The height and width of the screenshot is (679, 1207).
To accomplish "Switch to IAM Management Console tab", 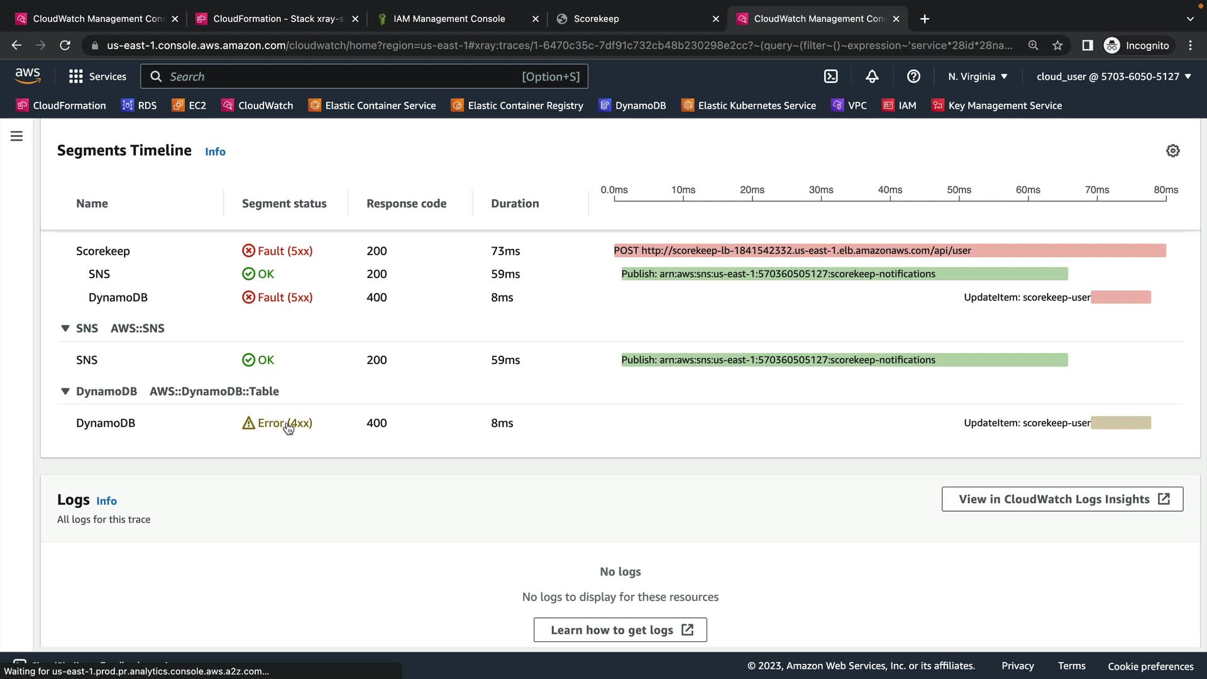I will coord(456,19).
